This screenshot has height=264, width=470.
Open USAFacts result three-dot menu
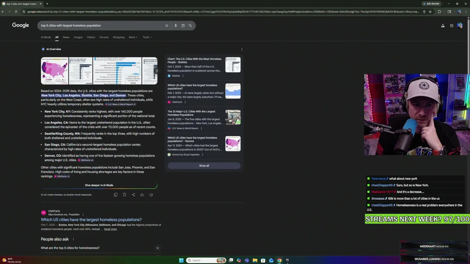click(83, 214)
